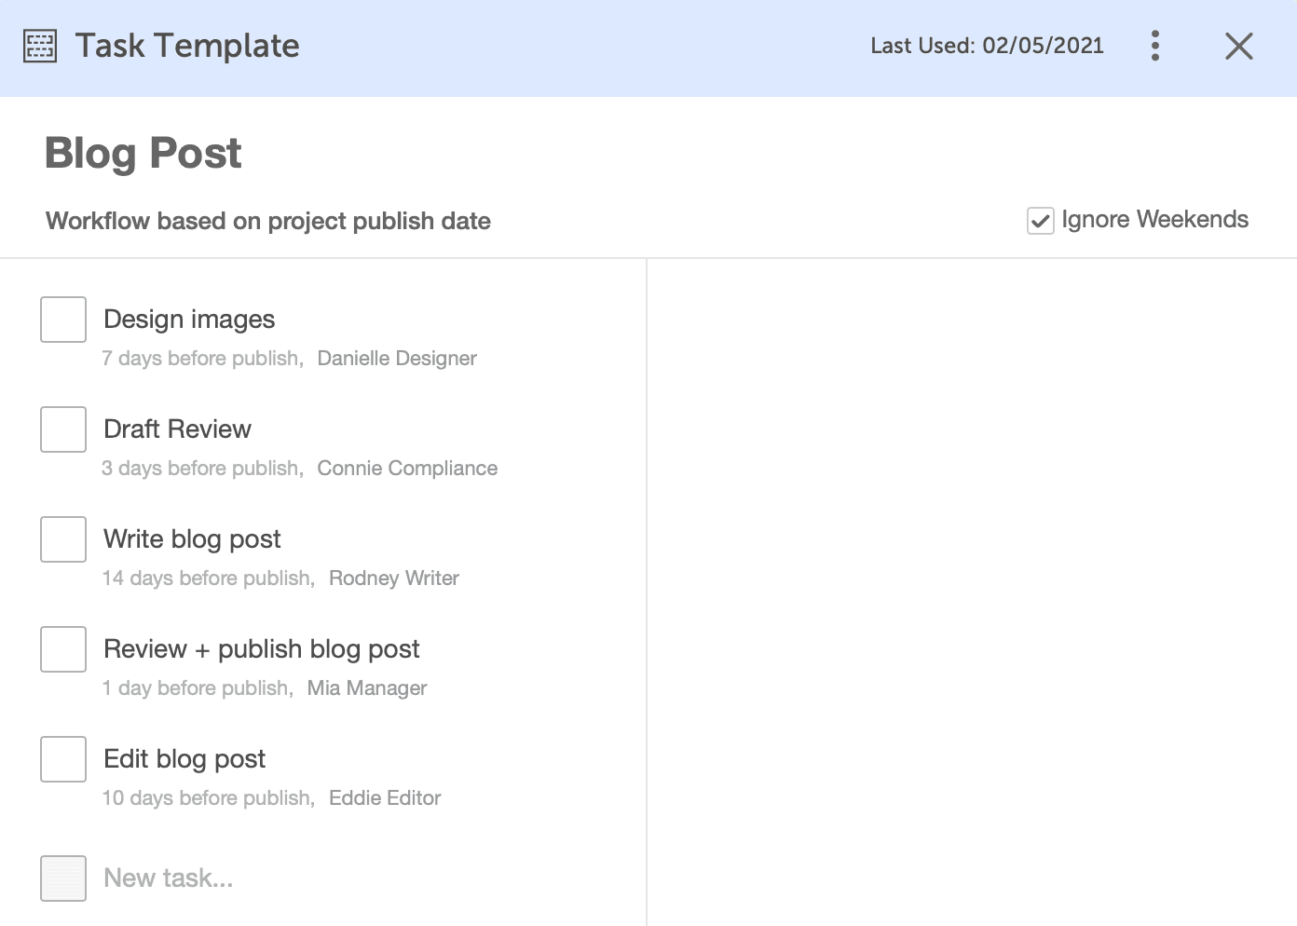Screen dimensions: 1297x926
Task: Complete the Review + publish blog post task
Action: coord(62,649)
